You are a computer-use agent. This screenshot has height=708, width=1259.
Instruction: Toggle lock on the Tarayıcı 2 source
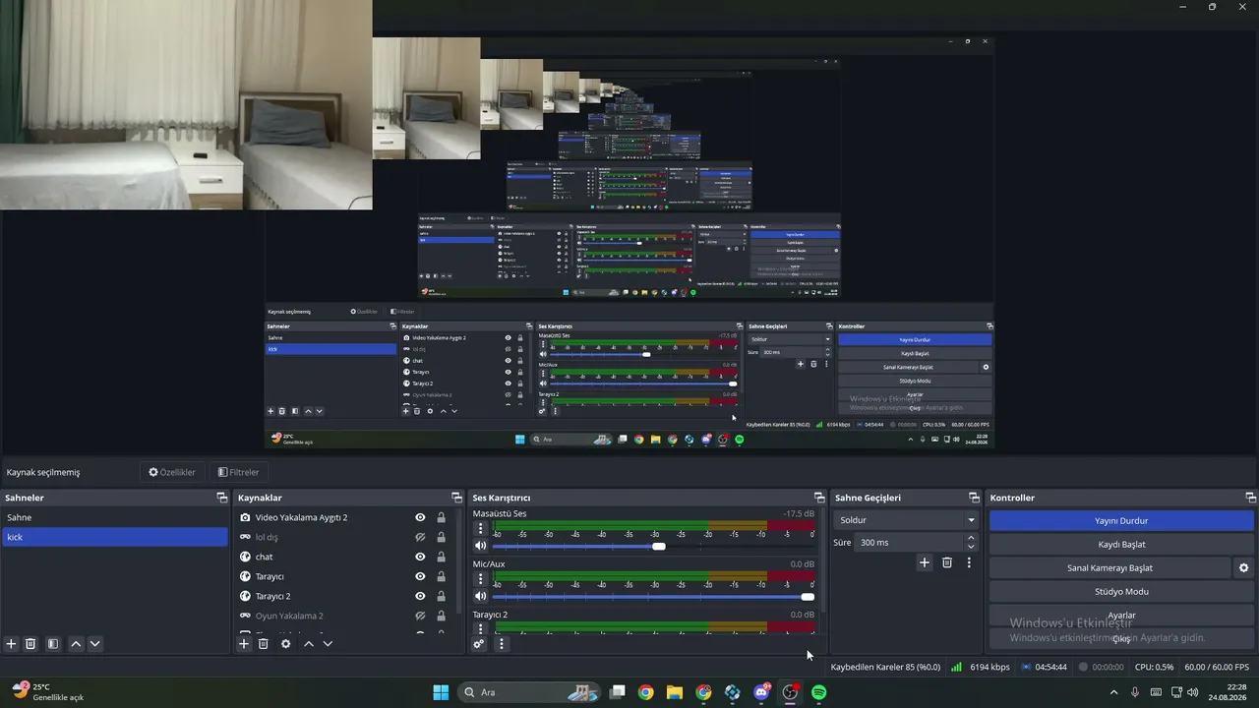(441, 596)
